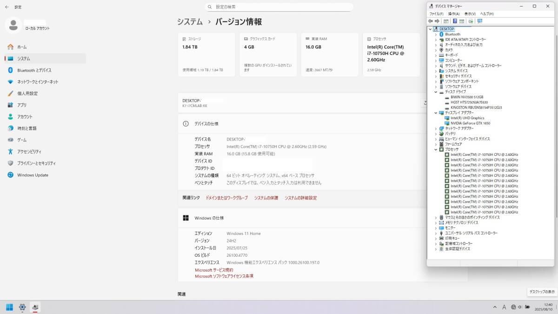Expand the キーボード node chevron
Screen dimensions: 558x314
436,55
